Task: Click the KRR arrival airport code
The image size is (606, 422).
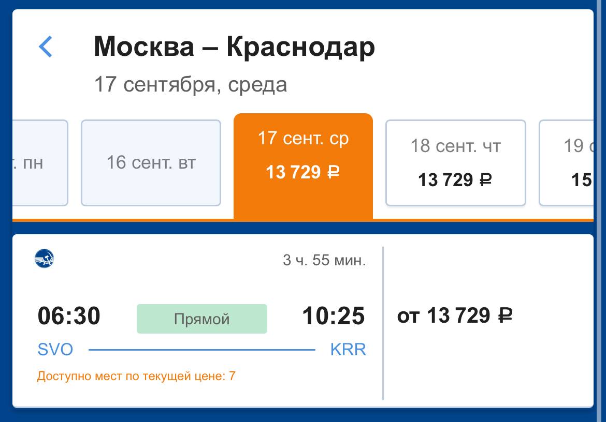Action: point(348,350)
